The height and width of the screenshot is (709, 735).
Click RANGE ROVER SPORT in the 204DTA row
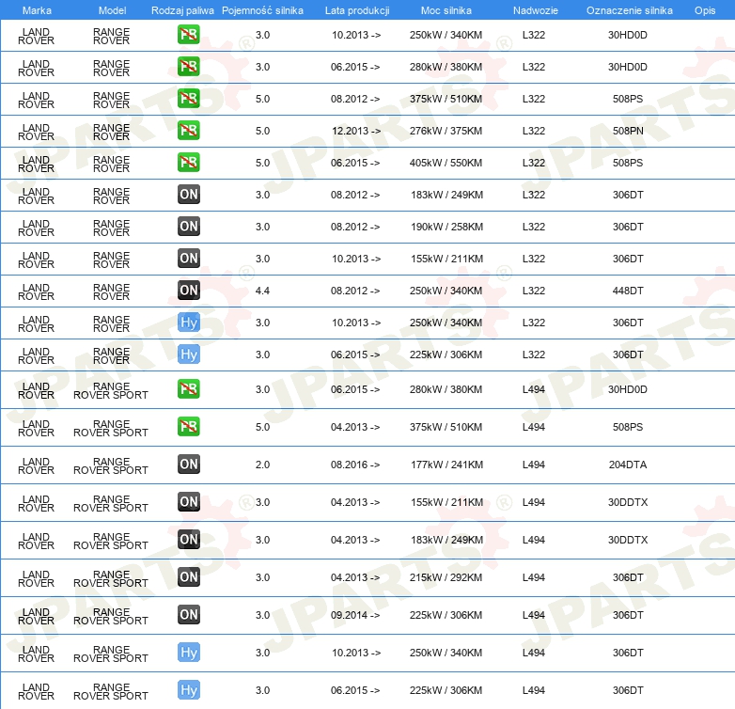click(111, 465)
